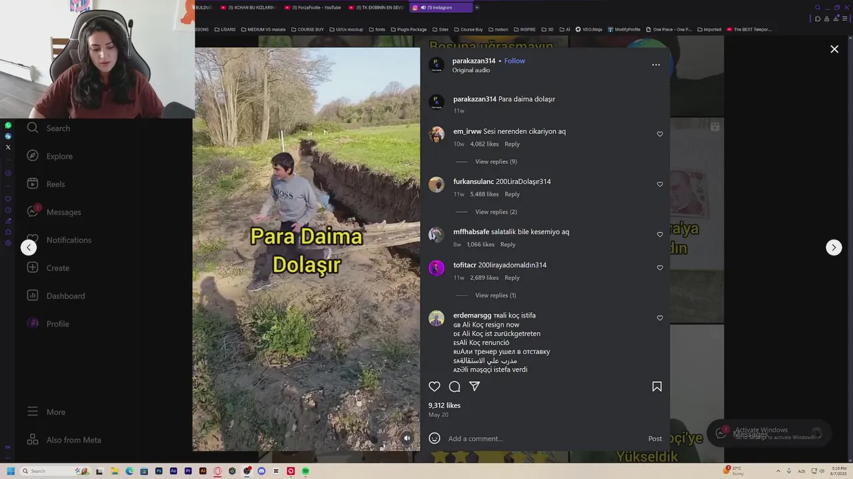Open volume control in system tray
Image resolution: width=853 pixels, height=479 pixels.
pos(822,471)
